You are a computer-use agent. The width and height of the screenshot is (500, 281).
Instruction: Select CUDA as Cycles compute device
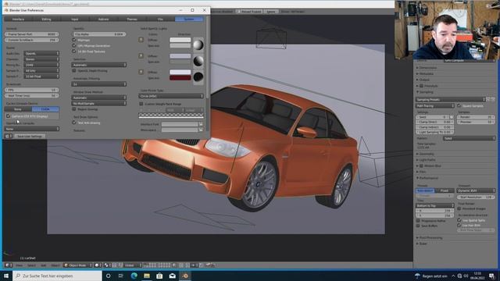45,109
